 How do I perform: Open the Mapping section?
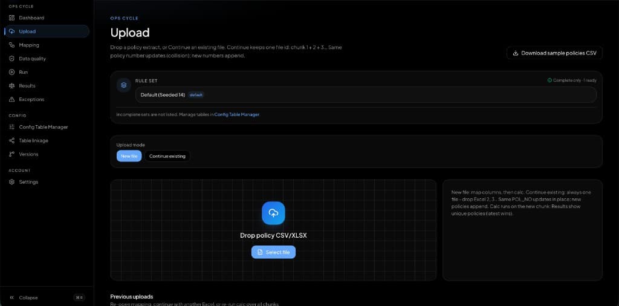pyautogui.click(x=47, y=45)
